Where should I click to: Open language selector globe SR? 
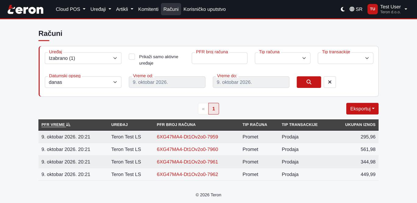point(356,9)
